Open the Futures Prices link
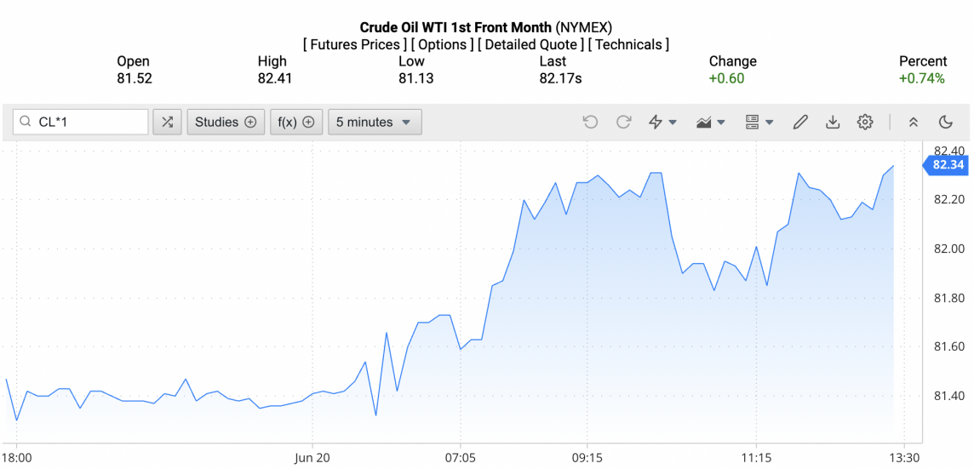 [x=353, y=44]
